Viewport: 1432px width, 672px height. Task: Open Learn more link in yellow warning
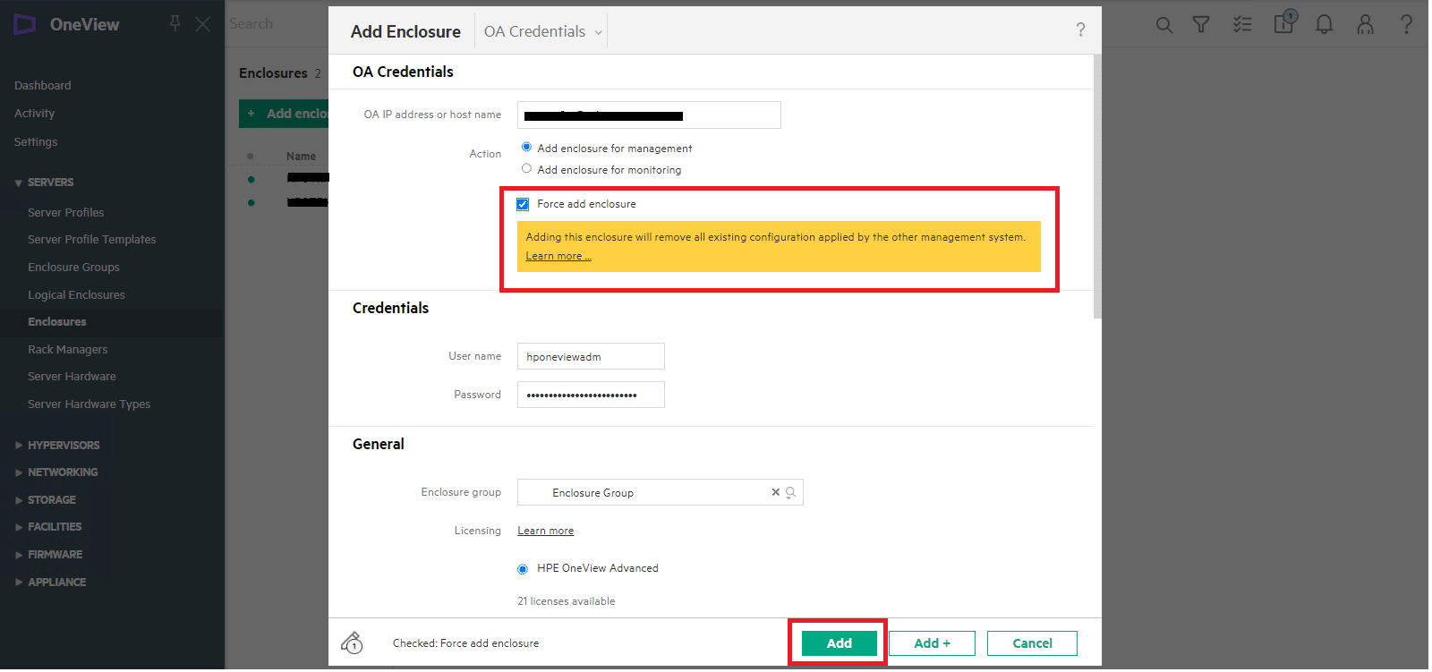click(558, 256)
